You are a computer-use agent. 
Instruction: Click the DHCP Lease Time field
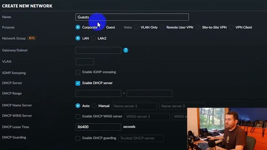pos(98,127)
